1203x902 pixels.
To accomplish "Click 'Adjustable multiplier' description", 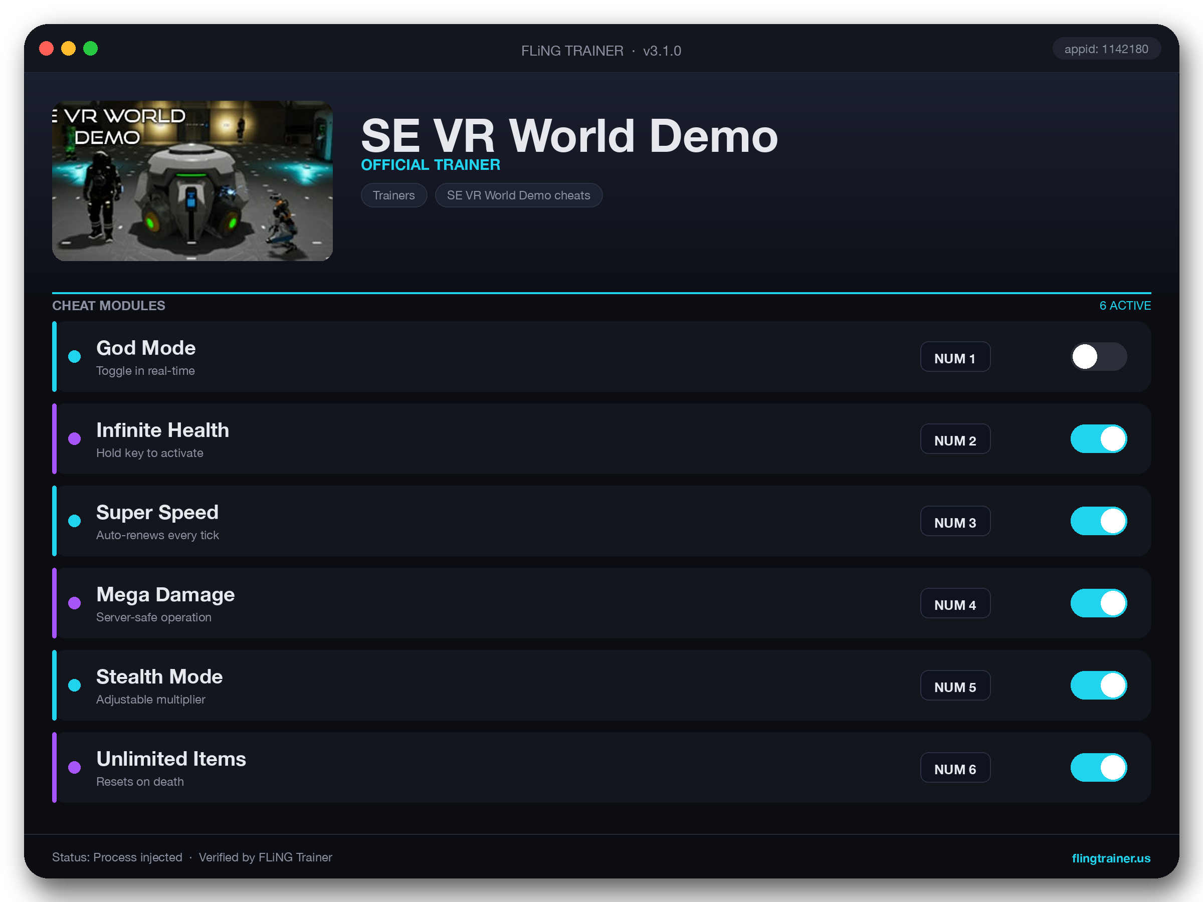I will click(151, 699).
